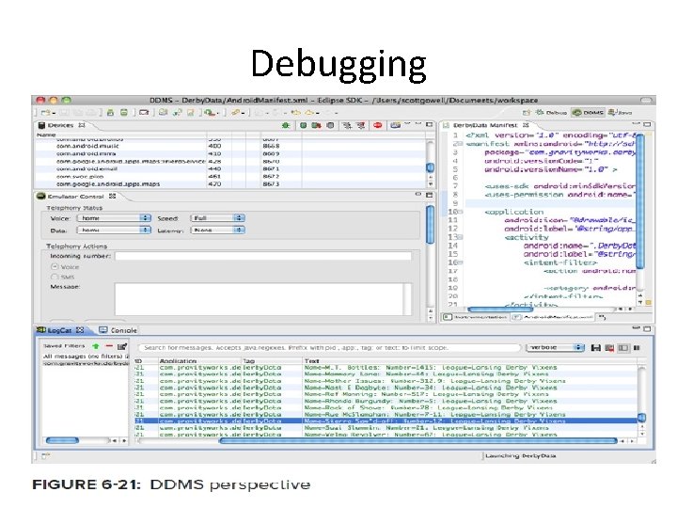Select the Devices view tab
The image size is (677, 508).
[x=61, y=125]
